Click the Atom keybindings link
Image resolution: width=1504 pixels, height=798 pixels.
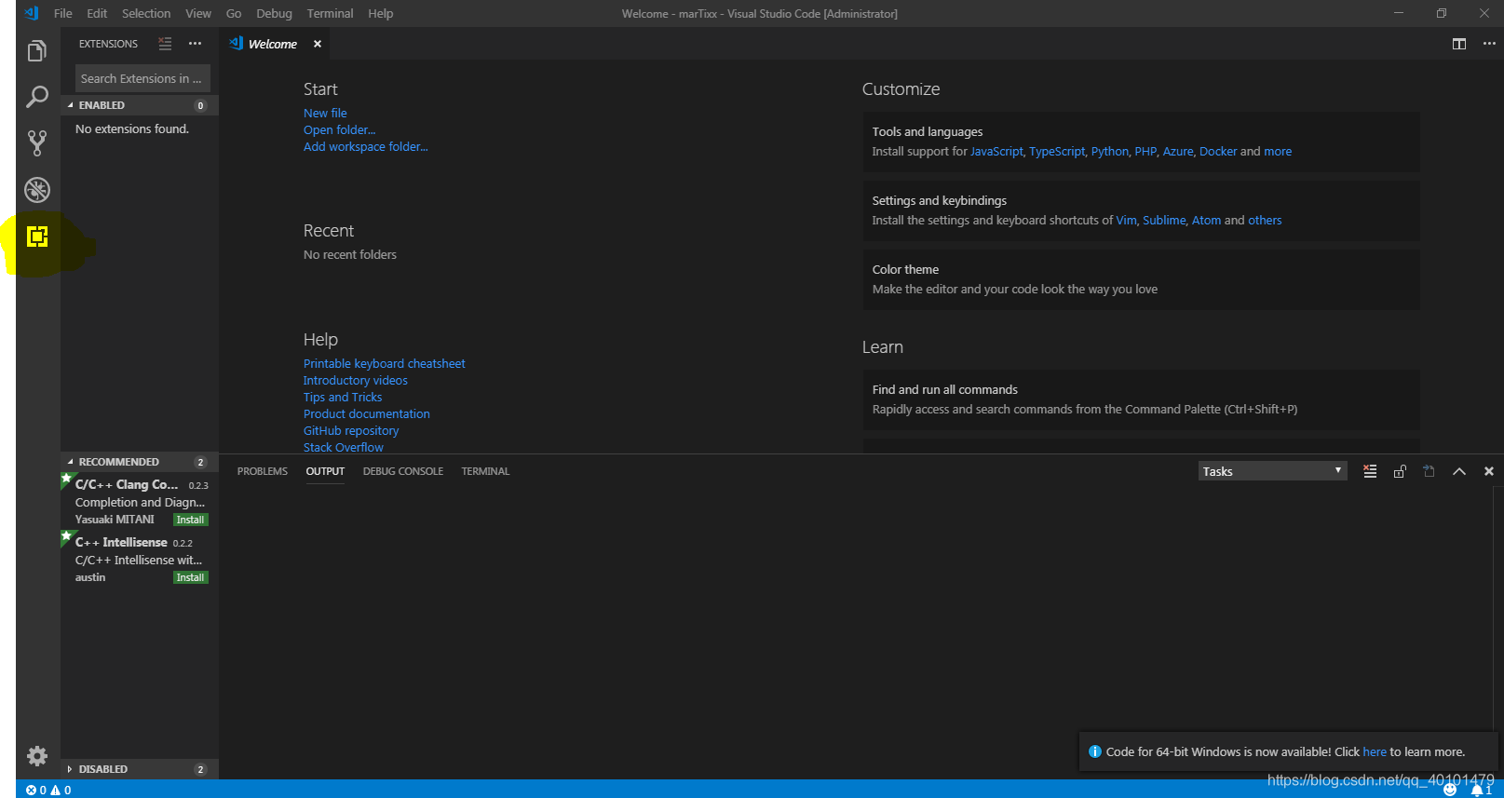(1206, 220)
